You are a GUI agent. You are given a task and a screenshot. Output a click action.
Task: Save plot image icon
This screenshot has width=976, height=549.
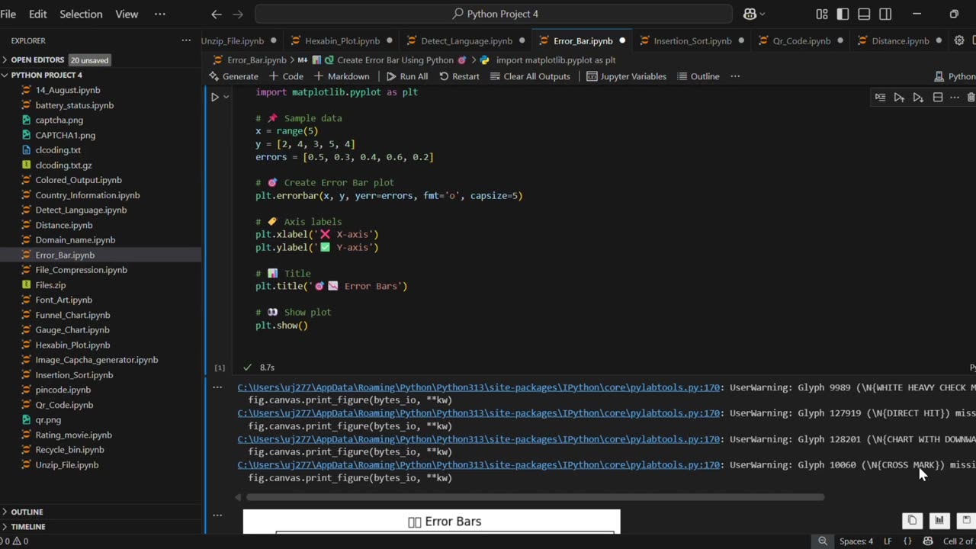pos(966,520)
